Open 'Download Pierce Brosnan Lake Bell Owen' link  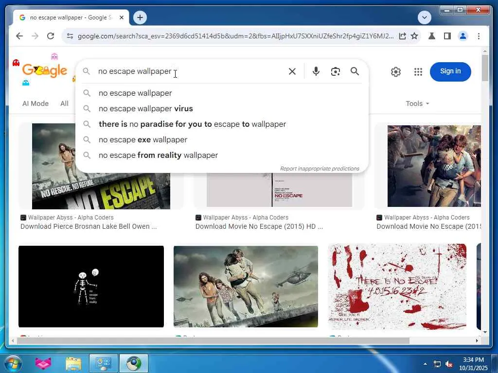(x=89, y=226)
